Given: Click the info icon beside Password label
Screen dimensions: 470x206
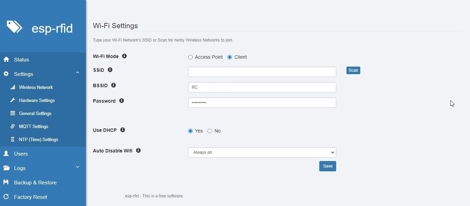Looking at the screenshot, I should pos(121,101).
